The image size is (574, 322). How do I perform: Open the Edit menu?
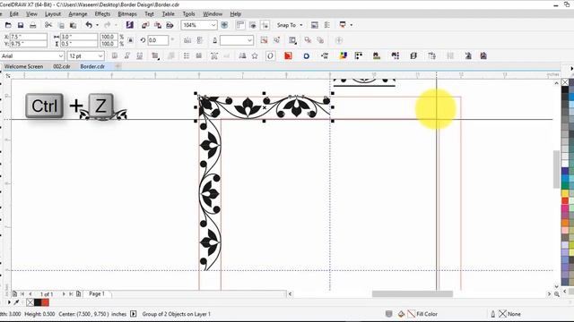pyautogui.click(x=14, y=14)
